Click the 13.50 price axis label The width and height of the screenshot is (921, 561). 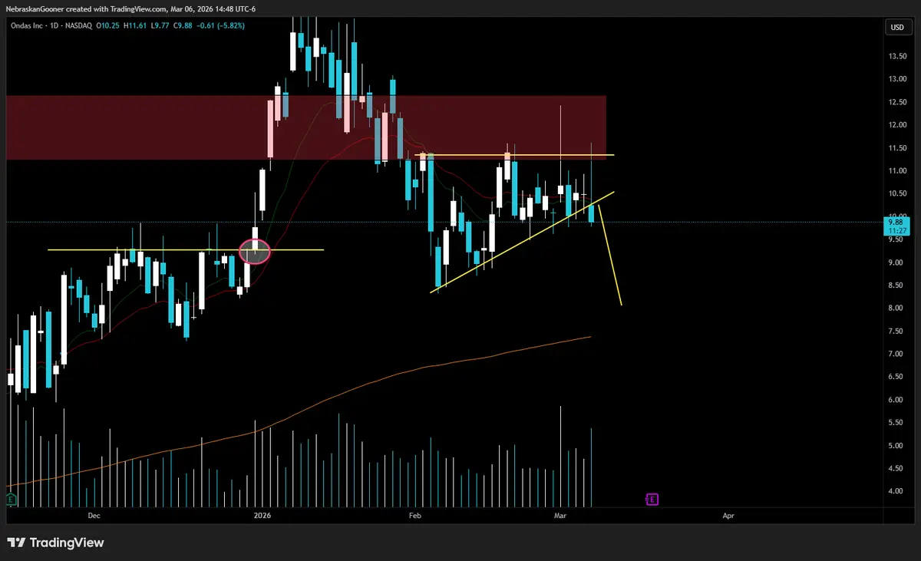click(897, 56)
